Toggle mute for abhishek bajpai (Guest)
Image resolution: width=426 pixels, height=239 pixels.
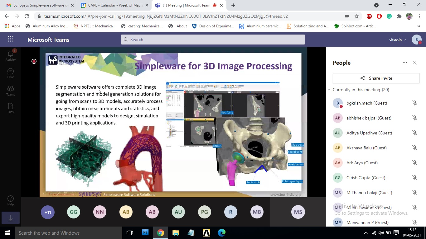415,118
